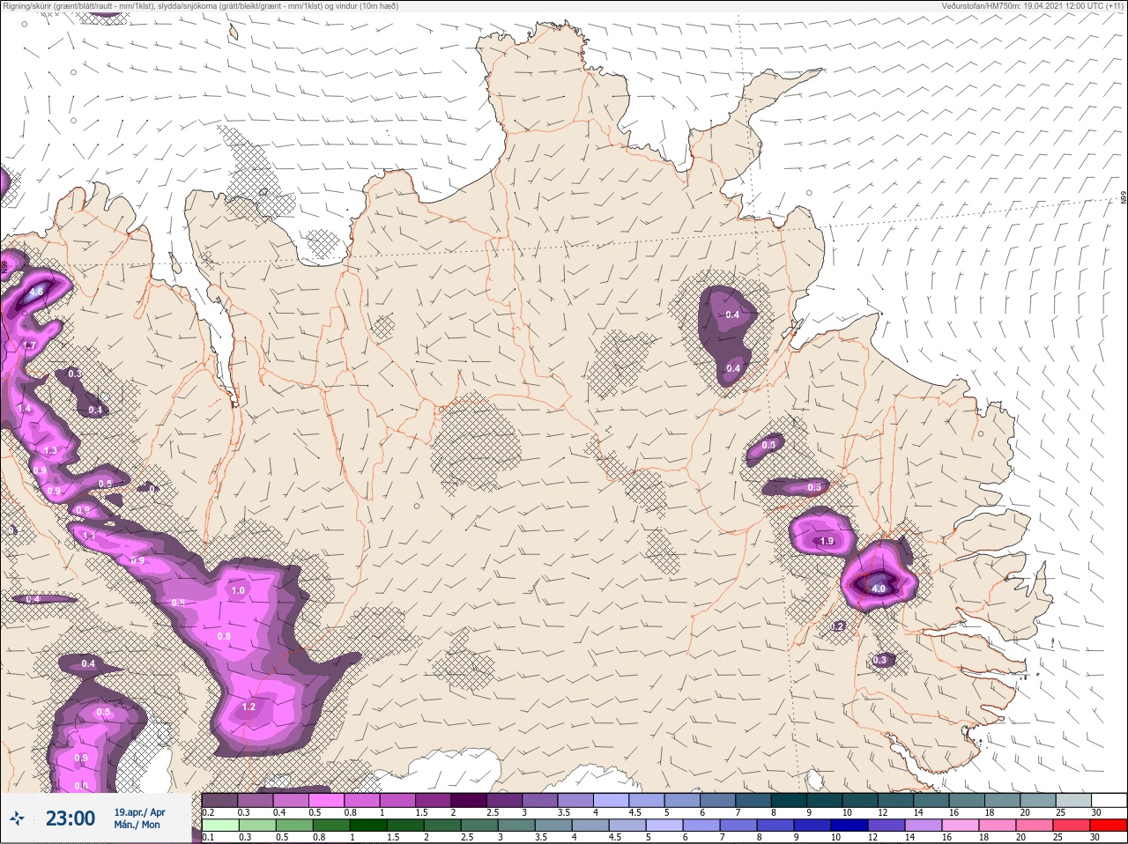The height and width of the screenshot is (844, 1128).
Task: Pick the dark green lower legend swatch between 1 and 1.5
Action: (x=369, y=826)
